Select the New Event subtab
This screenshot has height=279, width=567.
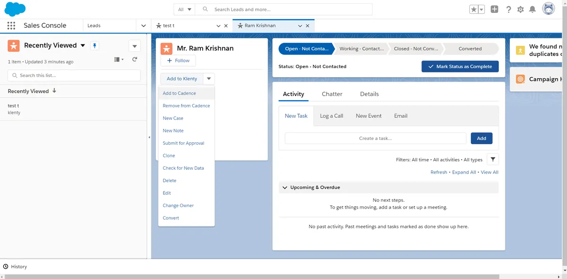click(x=369, y=116)
